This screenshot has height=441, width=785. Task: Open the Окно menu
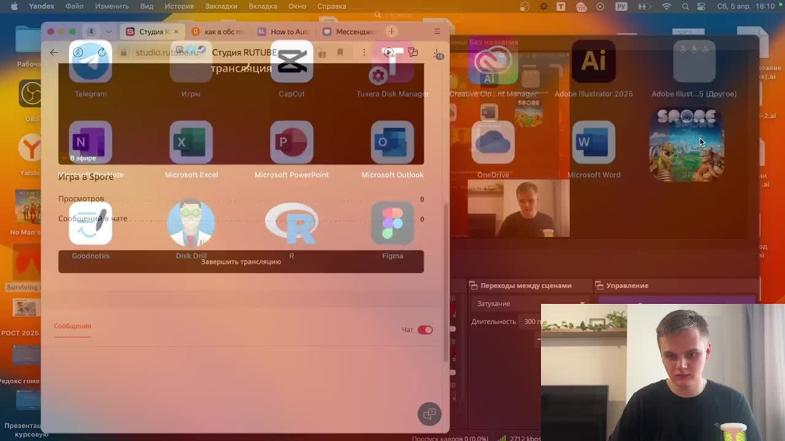point(297,6)
